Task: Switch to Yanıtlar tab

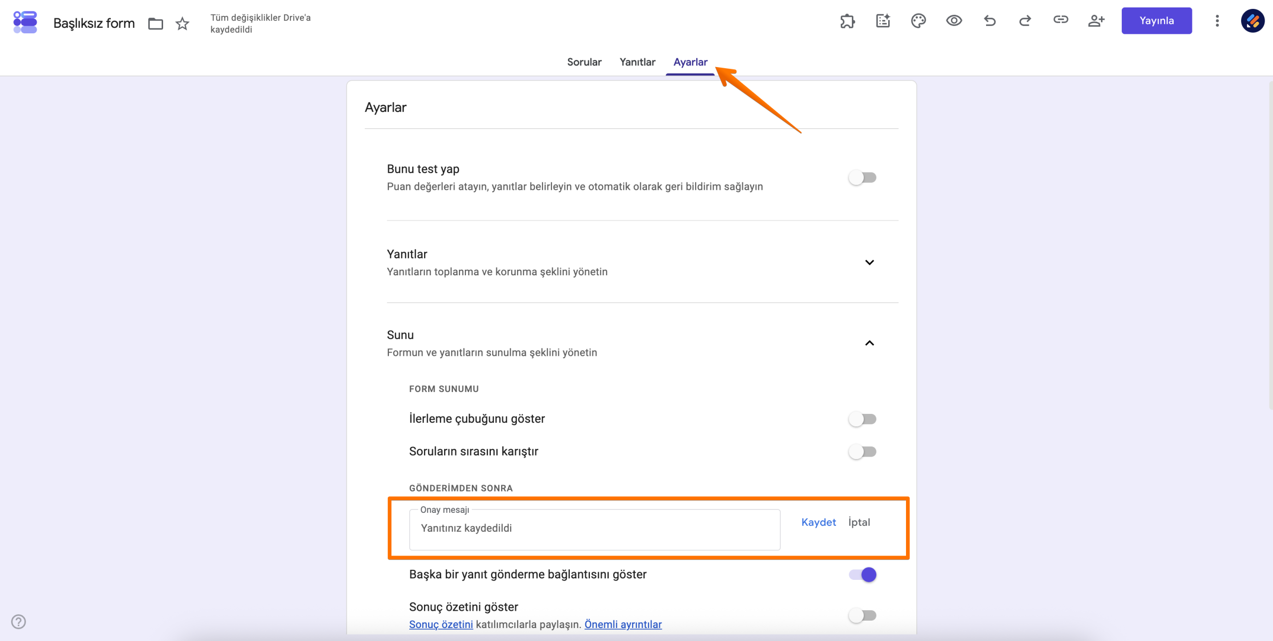Action: pyautogui.click(x=637, y=62)
